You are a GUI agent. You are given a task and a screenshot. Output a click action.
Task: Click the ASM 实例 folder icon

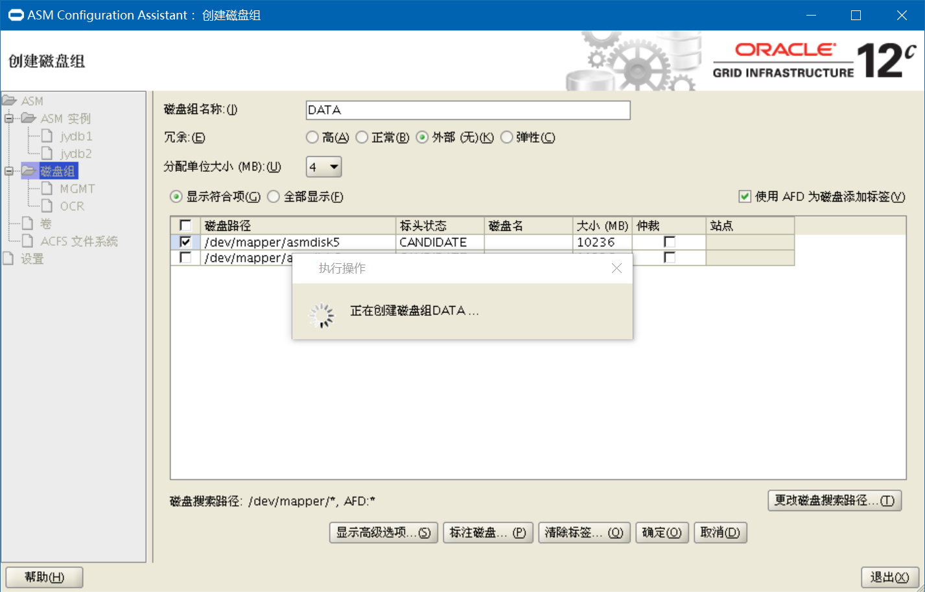29,118
